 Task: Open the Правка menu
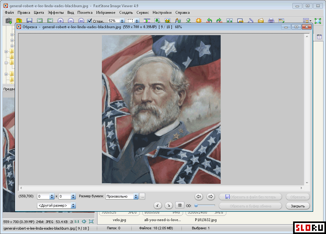pyautogui.click(x=24, y=13)
